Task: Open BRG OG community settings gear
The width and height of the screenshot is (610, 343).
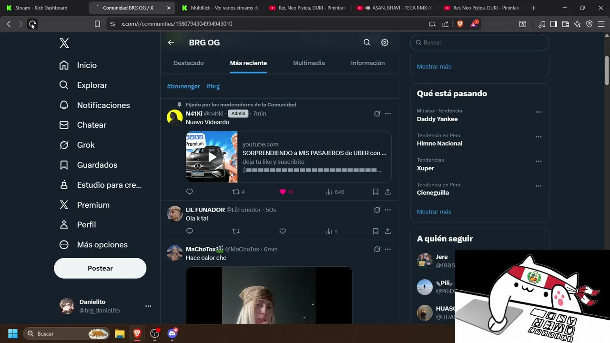Action: pos(385,42)
